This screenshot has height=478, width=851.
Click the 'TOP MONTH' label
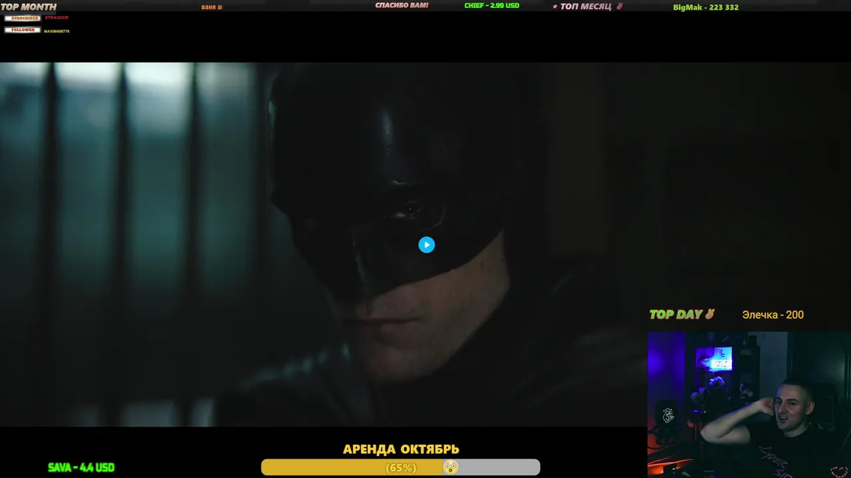(x=29, y=7)
